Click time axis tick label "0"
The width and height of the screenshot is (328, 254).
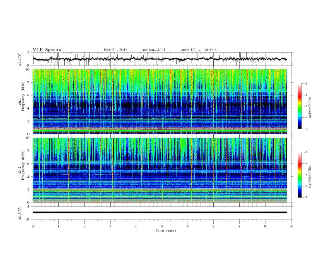(x=33, y=226)
